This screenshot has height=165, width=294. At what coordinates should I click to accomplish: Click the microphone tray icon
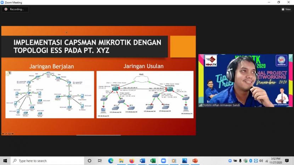(240, 161)
